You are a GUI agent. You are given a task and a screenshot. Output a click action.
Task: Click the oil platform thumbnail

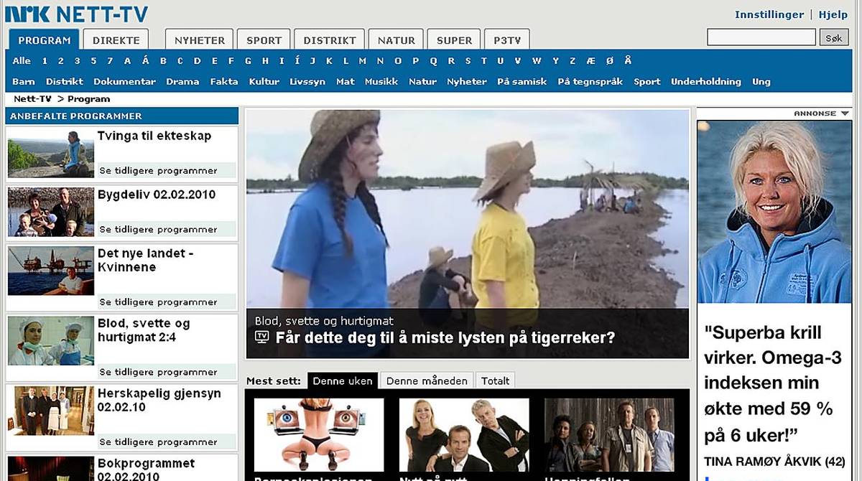(x=51, y=271)
